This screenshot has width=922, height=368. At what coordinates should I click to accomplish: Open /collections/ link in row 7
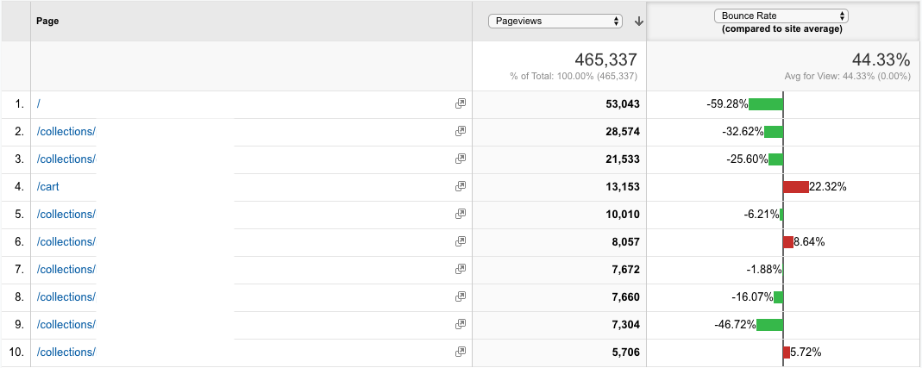(x=66, y=269)
